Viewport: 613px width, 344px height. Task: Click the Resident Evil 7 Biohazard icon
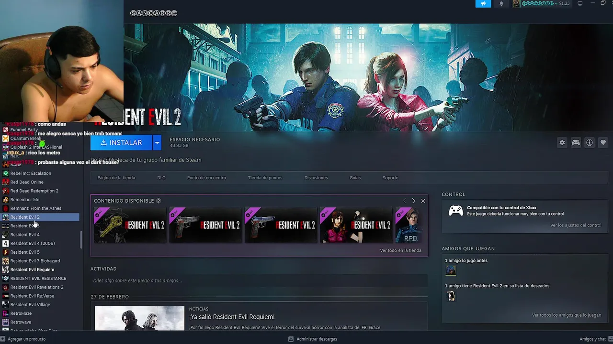[x=5, y=261]
